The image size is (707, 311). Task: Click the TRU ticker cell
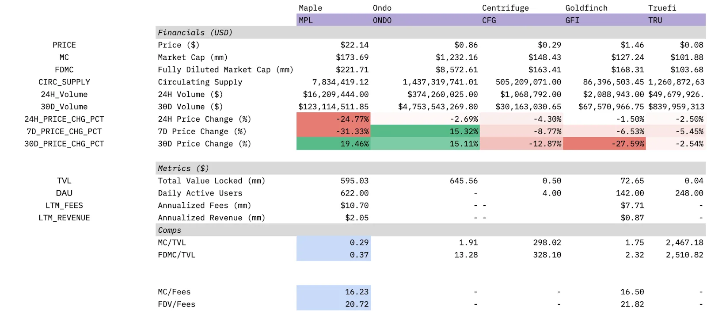click(x=676, y=20)
